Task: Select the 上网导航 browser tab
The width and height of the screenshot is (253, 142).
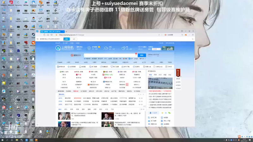Action: (52, 32)
